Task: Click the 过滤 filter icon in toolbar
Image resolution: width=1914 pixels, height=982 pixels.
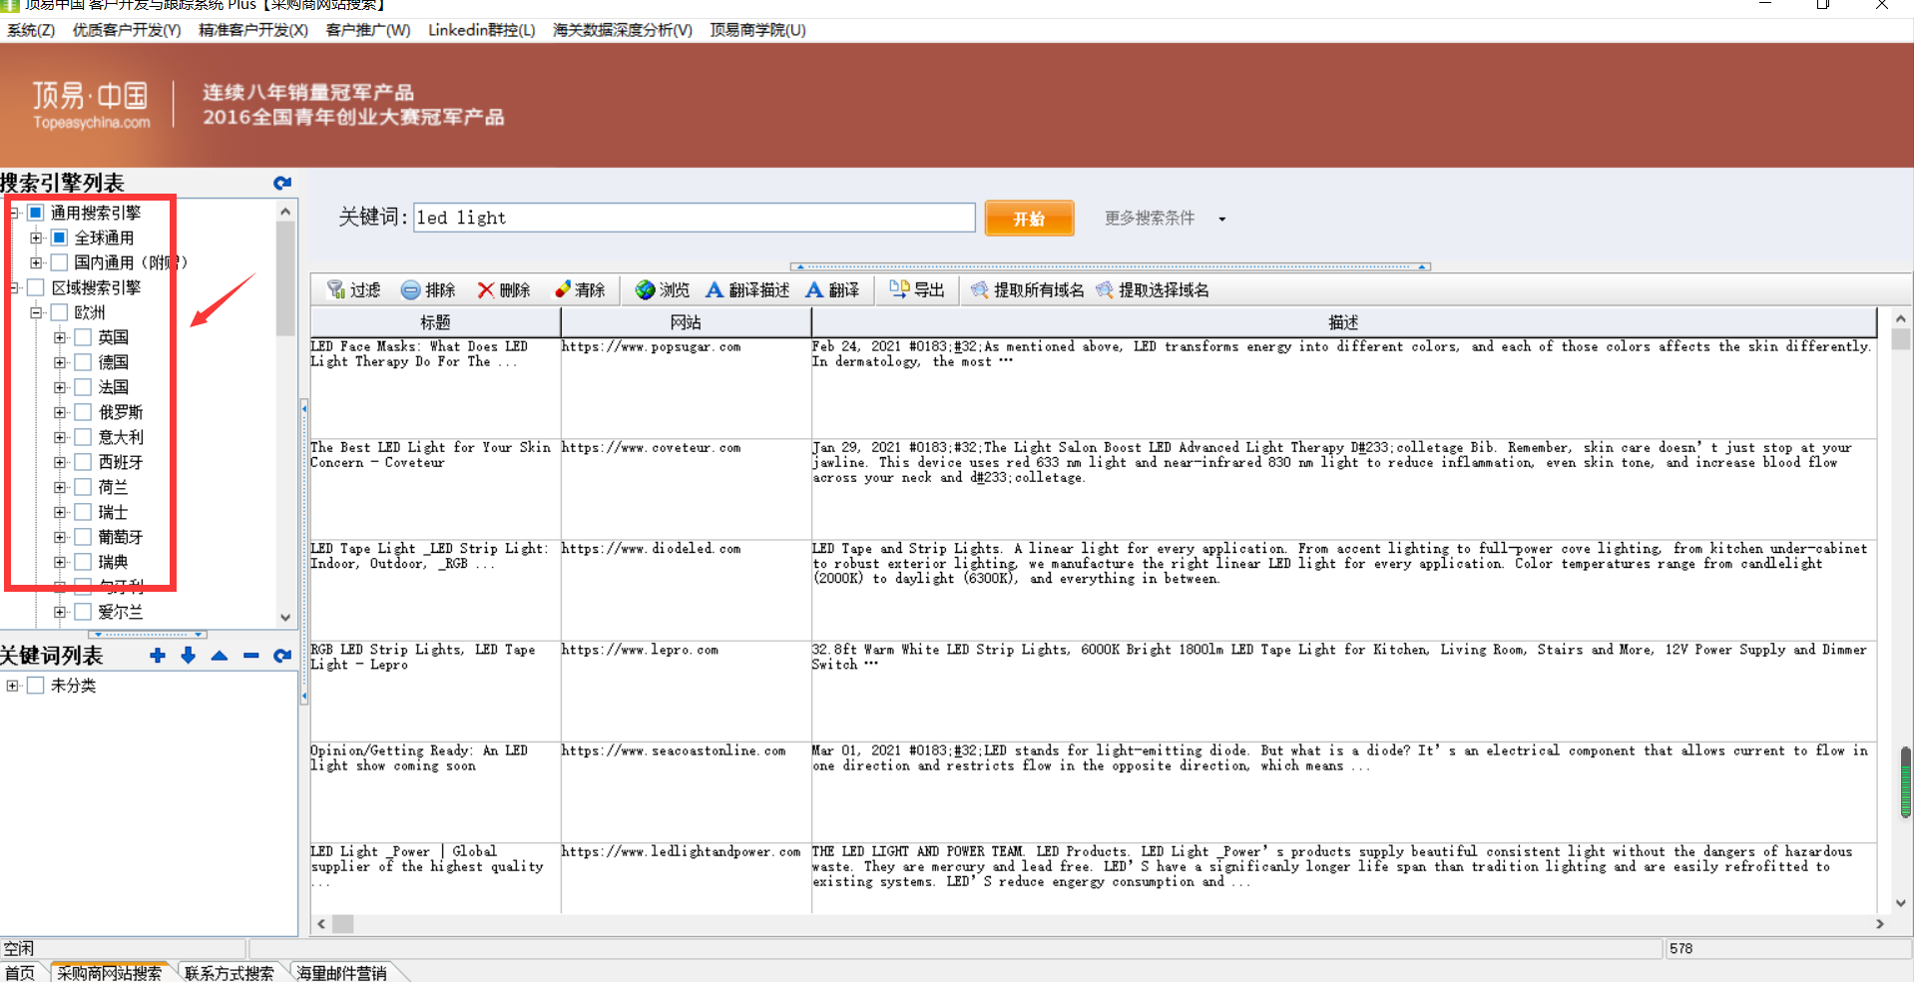Action: [336, 289]
